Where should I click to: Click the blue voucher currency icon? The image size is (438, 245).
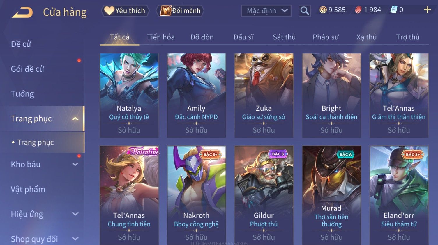click(x=394, y=10)
